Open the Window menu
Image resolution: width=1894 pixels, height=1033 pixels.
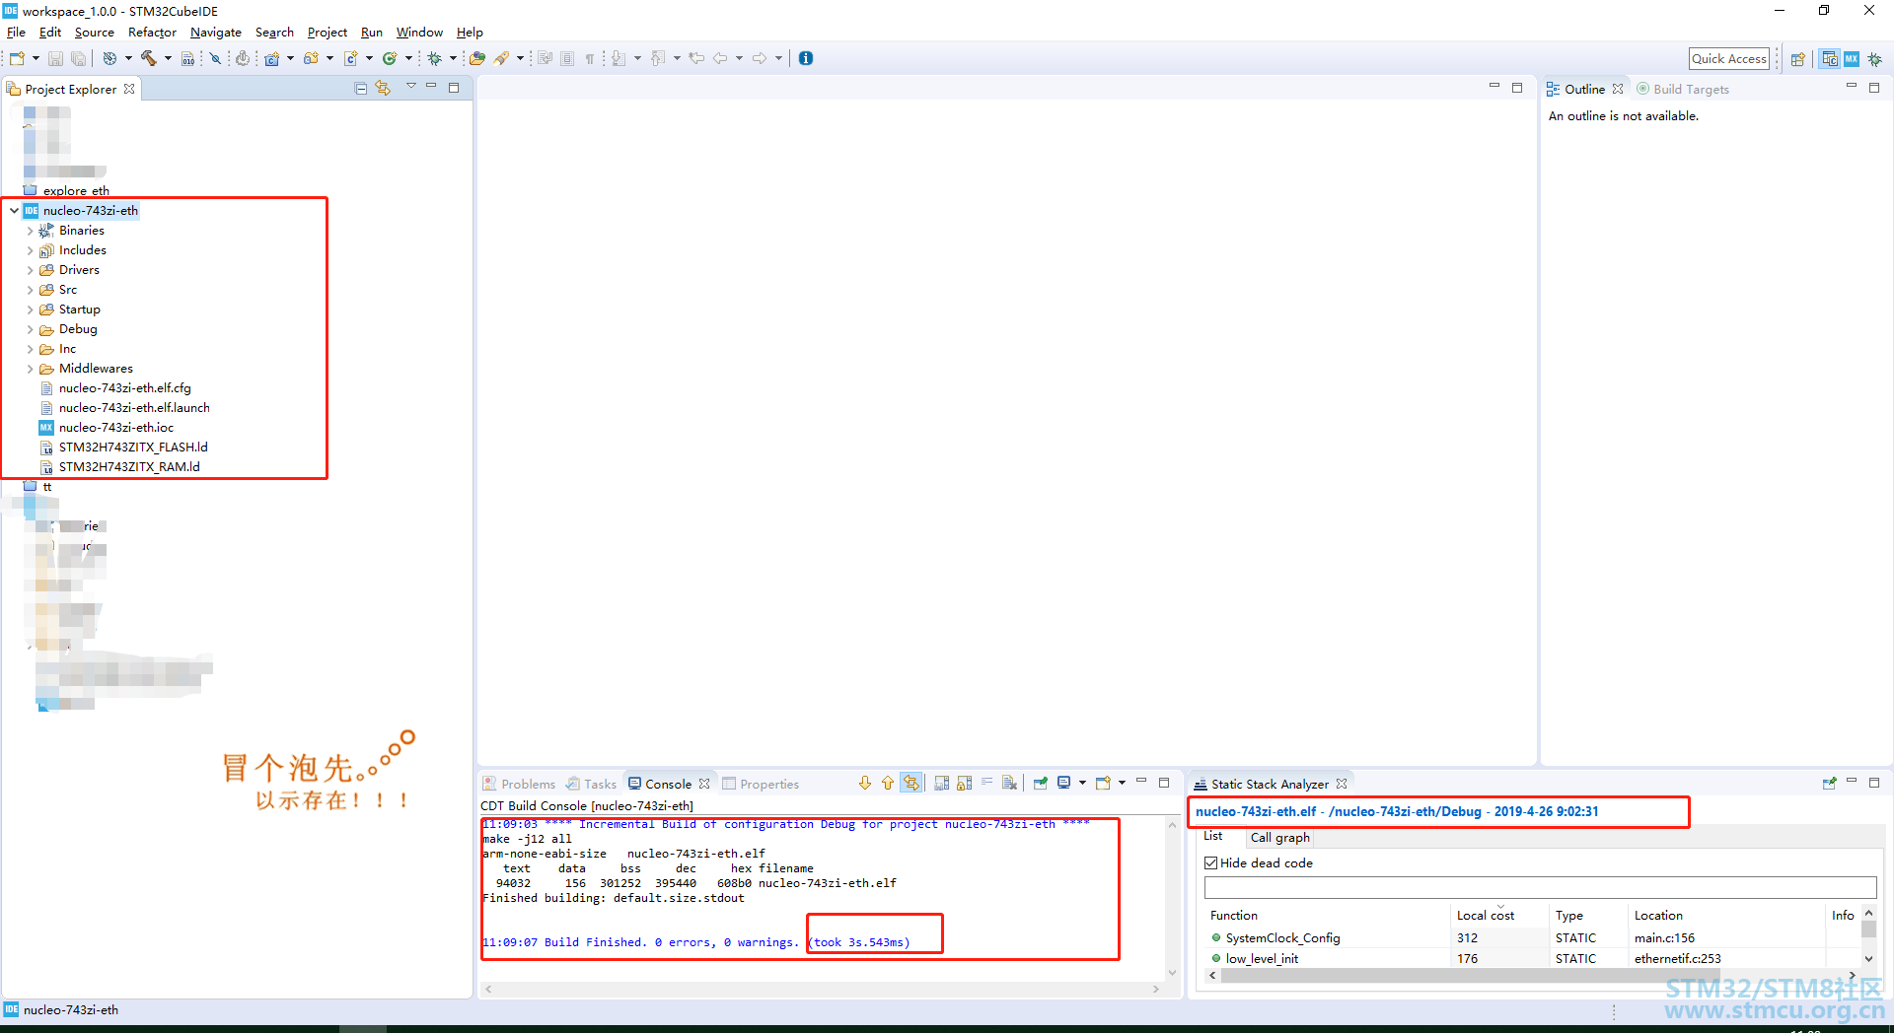(419, 33)
